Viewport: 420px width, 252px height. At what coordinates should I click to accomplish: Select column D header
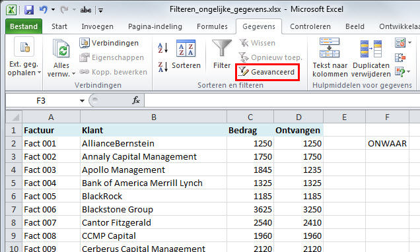point(298,117)
